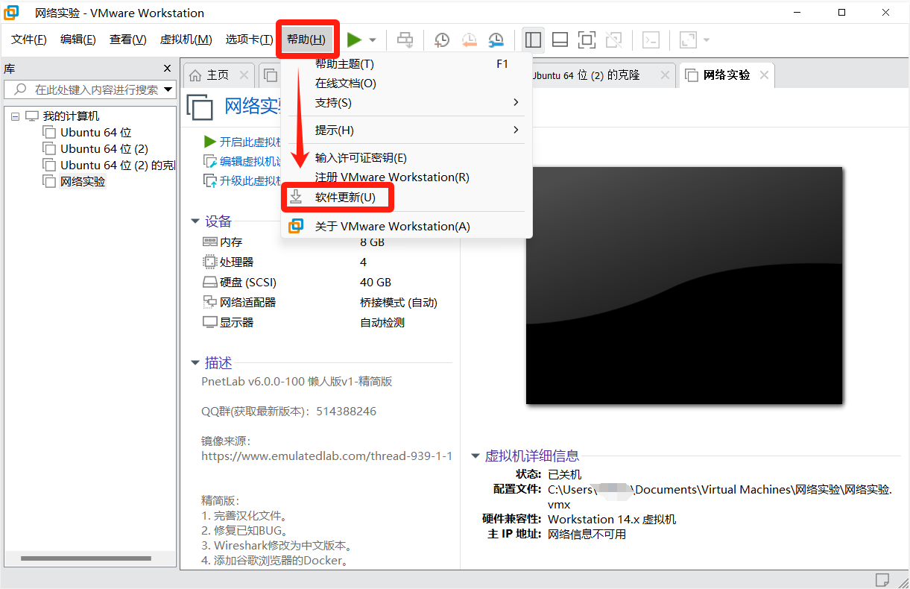Viewport: 910px width, 589px height.
Task: Collapse the 设备 section
Action: pyautogui.click(x=195, y=221)
